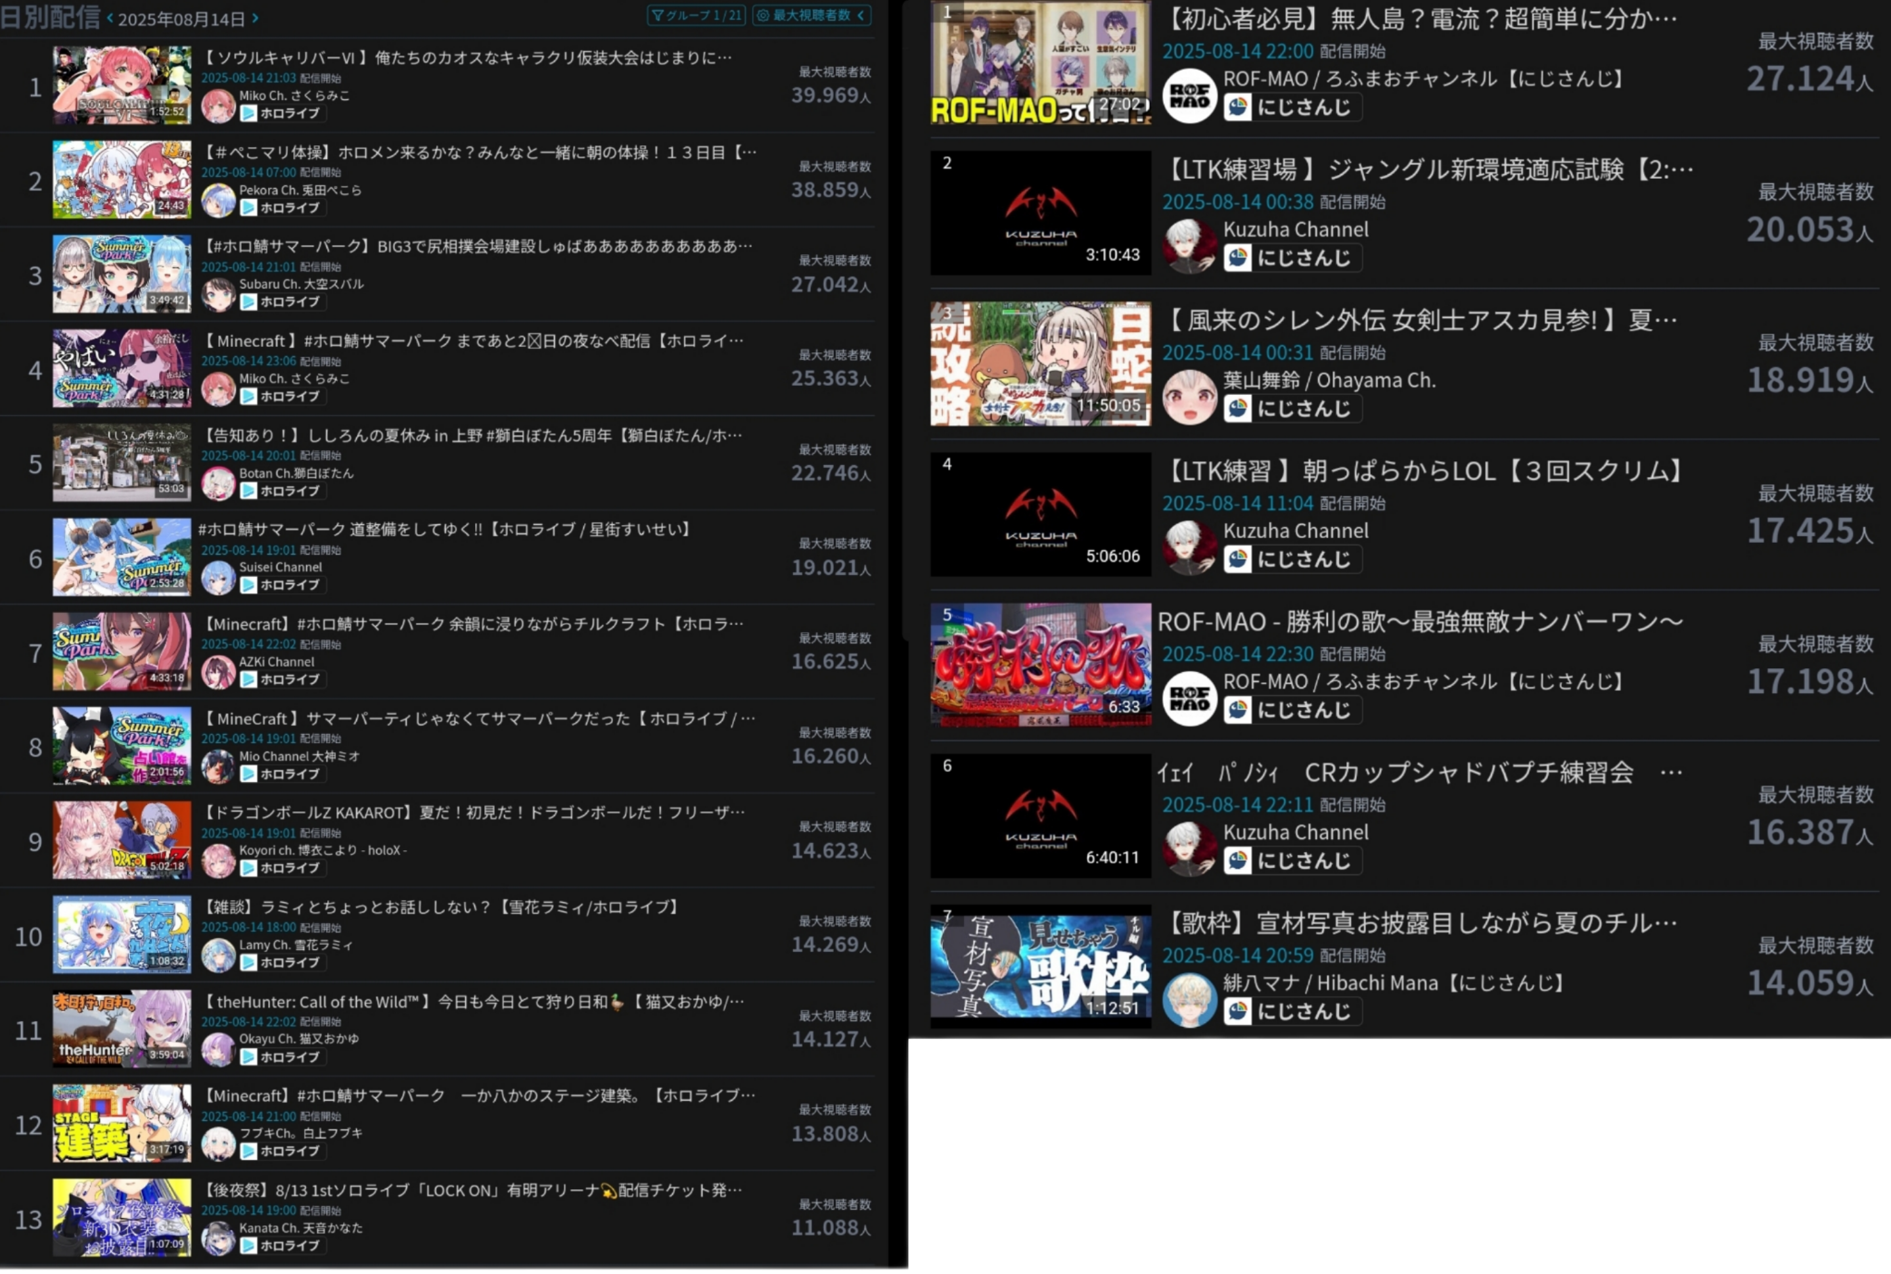Image resolution: width=1891 pixels, height=1274 pixels.
Task: Go to next day arrow
Action: point(255,18)
